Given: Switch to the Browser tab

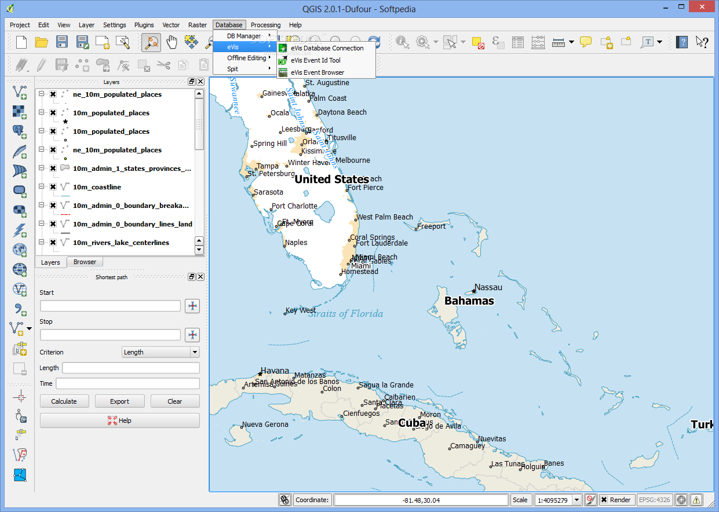Looking at the screenshot, I should (85, 262).
